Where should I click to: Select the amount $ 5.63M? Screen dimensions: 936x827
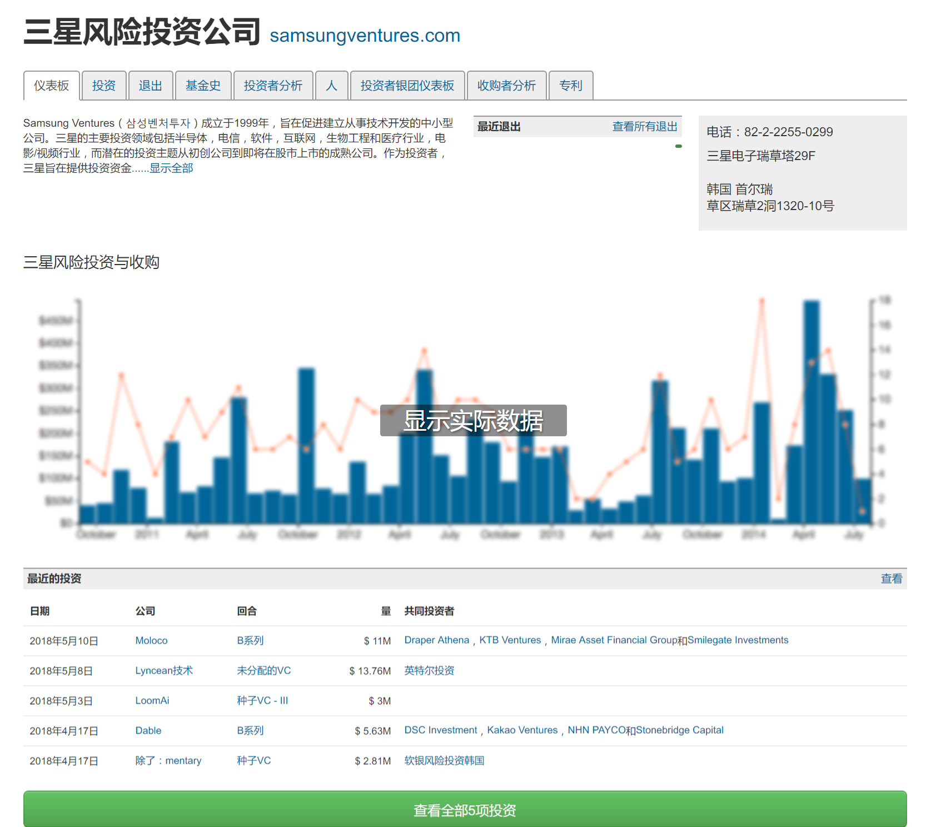373,731
